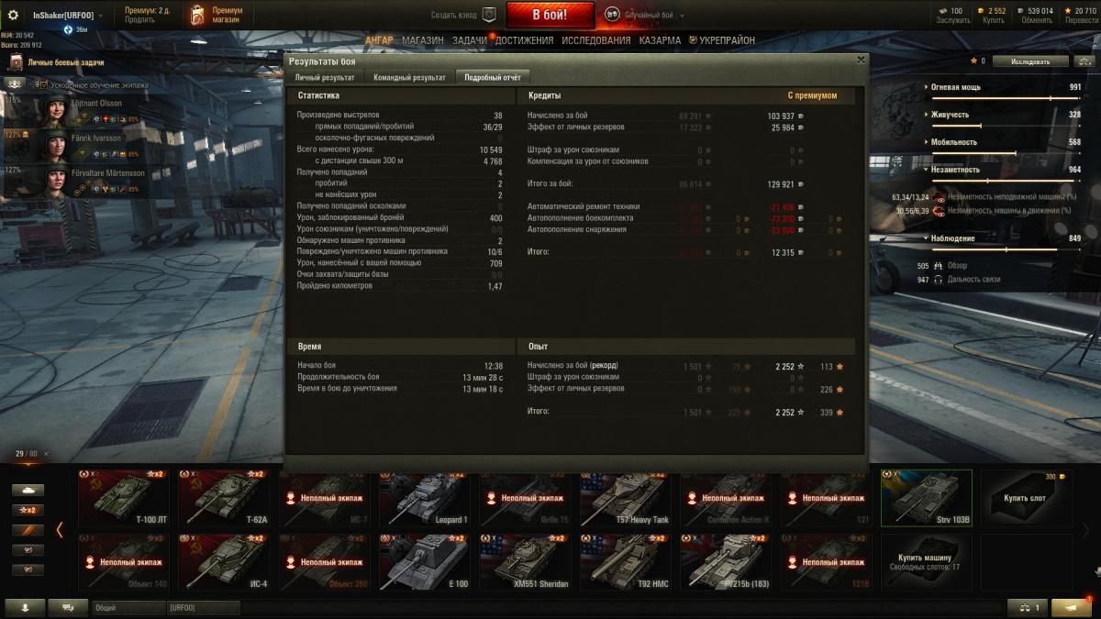This screenshot has width=1101, height=619.
Task: Click Заслужить bonds link
Action: (953, 20)
